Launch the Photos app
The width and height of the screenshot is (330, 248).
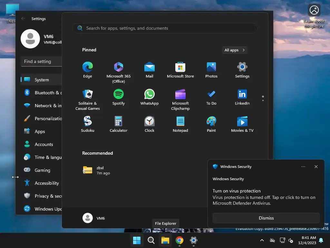click(x=211, y=70)
